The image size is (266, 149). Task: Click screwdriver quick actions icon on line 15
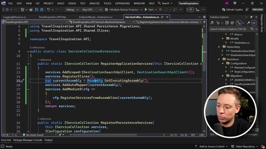(x=22, y=81)
